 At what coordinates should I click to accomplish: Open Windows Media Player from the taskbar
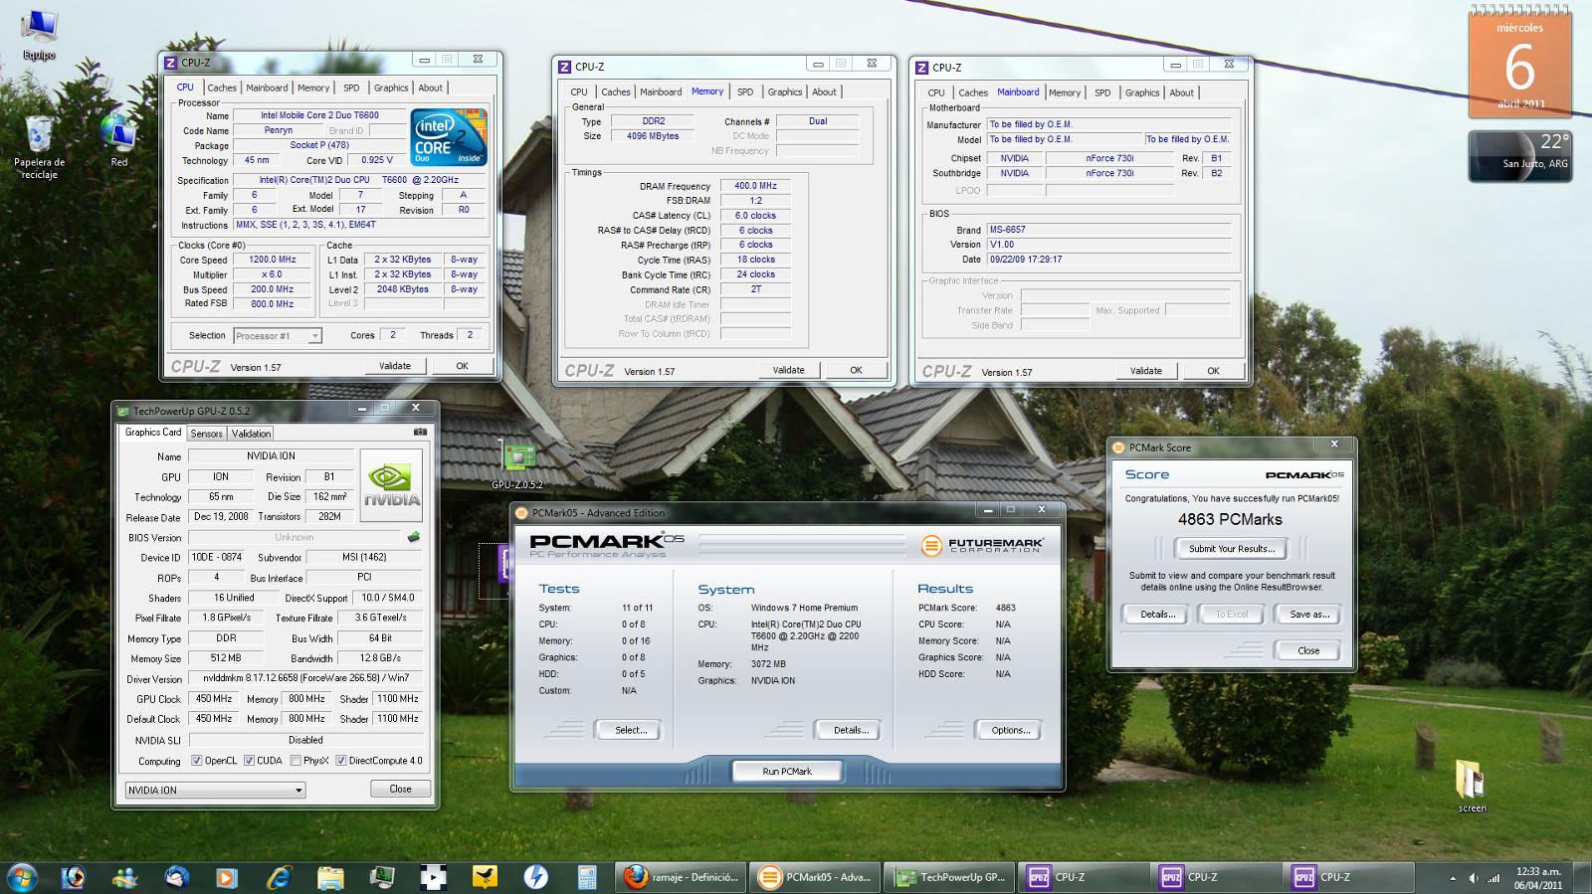point(228,877)
